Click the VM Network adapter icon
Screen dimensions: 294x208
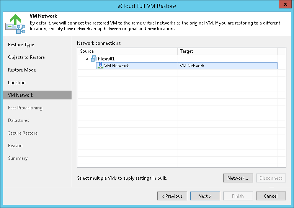tap(101, 66)
